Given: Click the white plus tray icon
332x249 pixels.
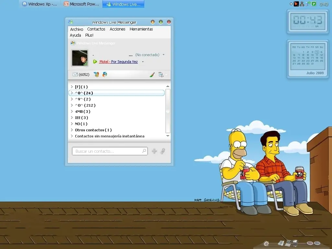Looking at the screenshot, I should coord(291,4).
